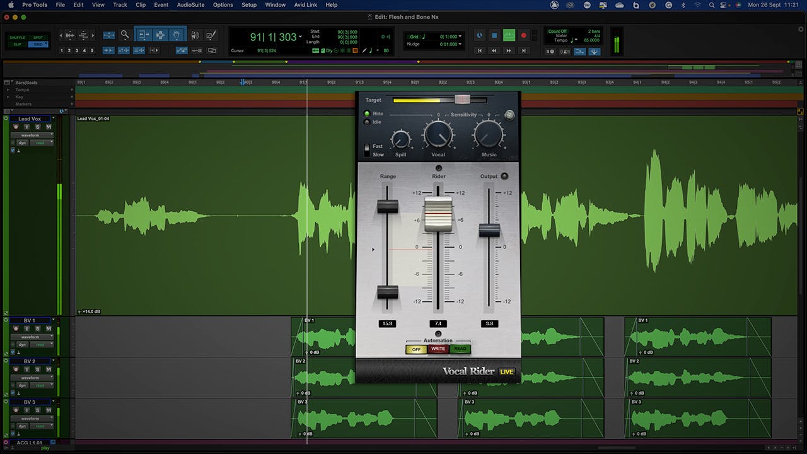
Task: Open Lead Vox automation mode read dropdown
Action: [x=42, y=143]
